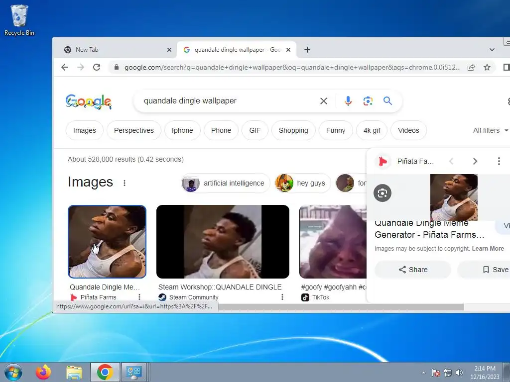This screenshot has width=510, height=382.
Task: Select the Funny filter chip
Action: pyautogui.click(x=336, y=130)
